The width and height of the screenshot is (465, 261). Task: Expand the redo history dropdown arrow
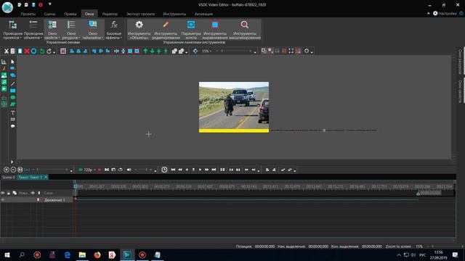pos(54,52)
